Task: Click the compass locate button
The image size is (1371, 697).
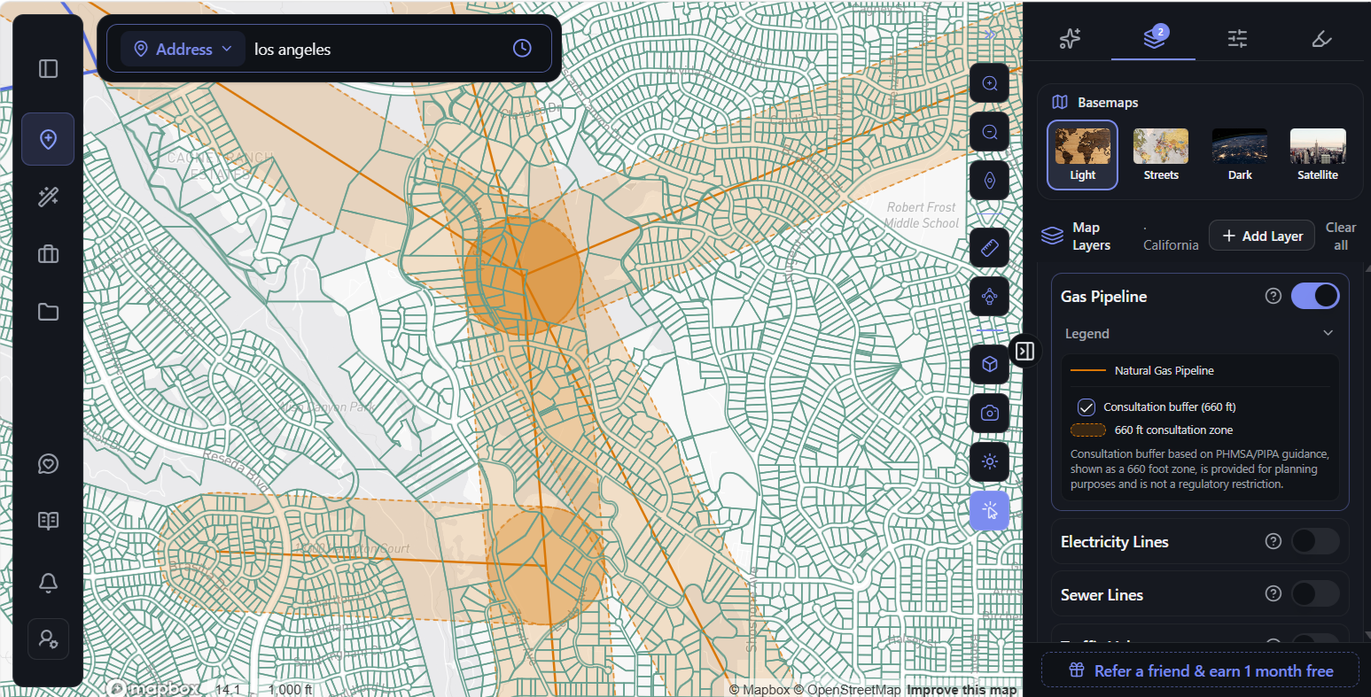Action: pyautogui.click(x=990, y=181)
